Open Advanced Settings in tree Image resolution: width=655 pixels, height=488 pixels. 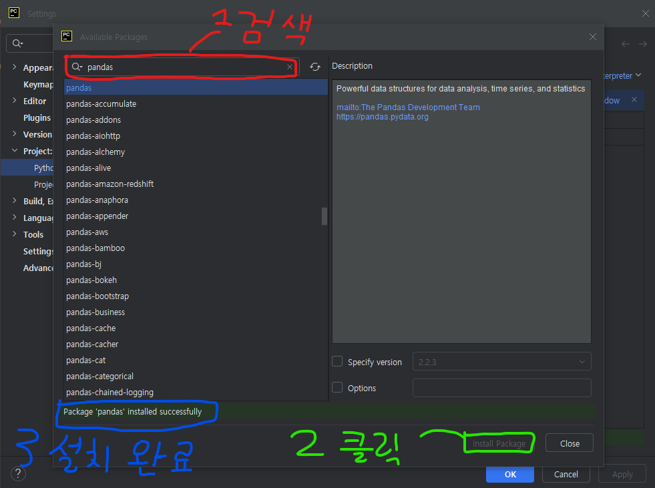[x=38, y=268]
